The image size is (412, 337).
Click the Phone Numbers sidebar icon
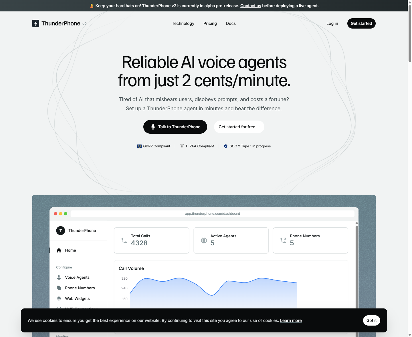point(59,288)
